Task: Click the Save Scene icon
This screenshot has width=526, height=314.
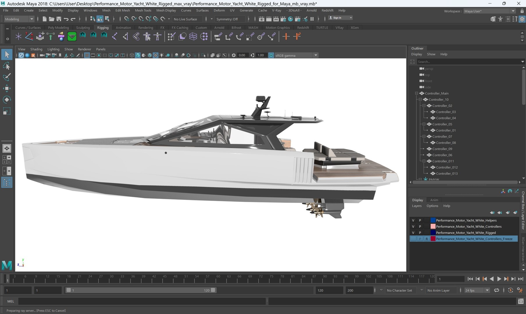Action: point(59,19)
